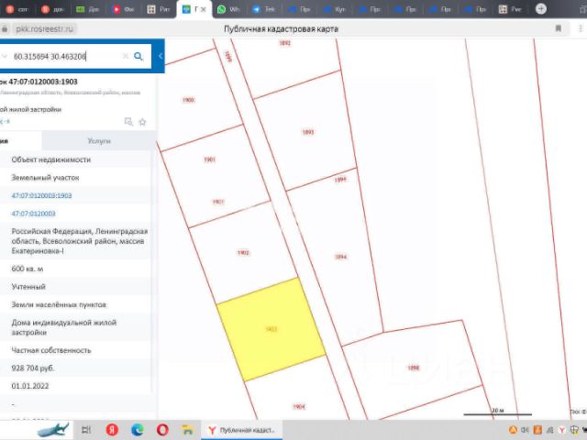Open cadastral quarter link 47:07:0120003

[x=33, y=214]
